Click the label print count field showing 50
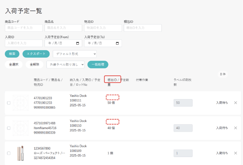This screenshot has height=165, width=243. coord(183,103)
